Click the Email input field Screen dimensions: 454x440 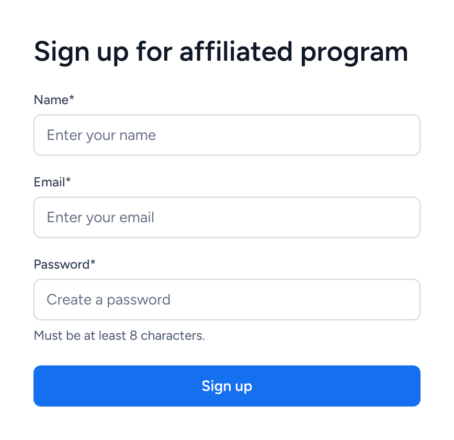pyautogui.click(x=227, y=217)
